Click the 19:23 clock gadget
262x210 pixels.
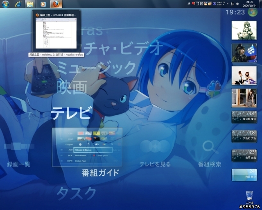tap(235, 12)
